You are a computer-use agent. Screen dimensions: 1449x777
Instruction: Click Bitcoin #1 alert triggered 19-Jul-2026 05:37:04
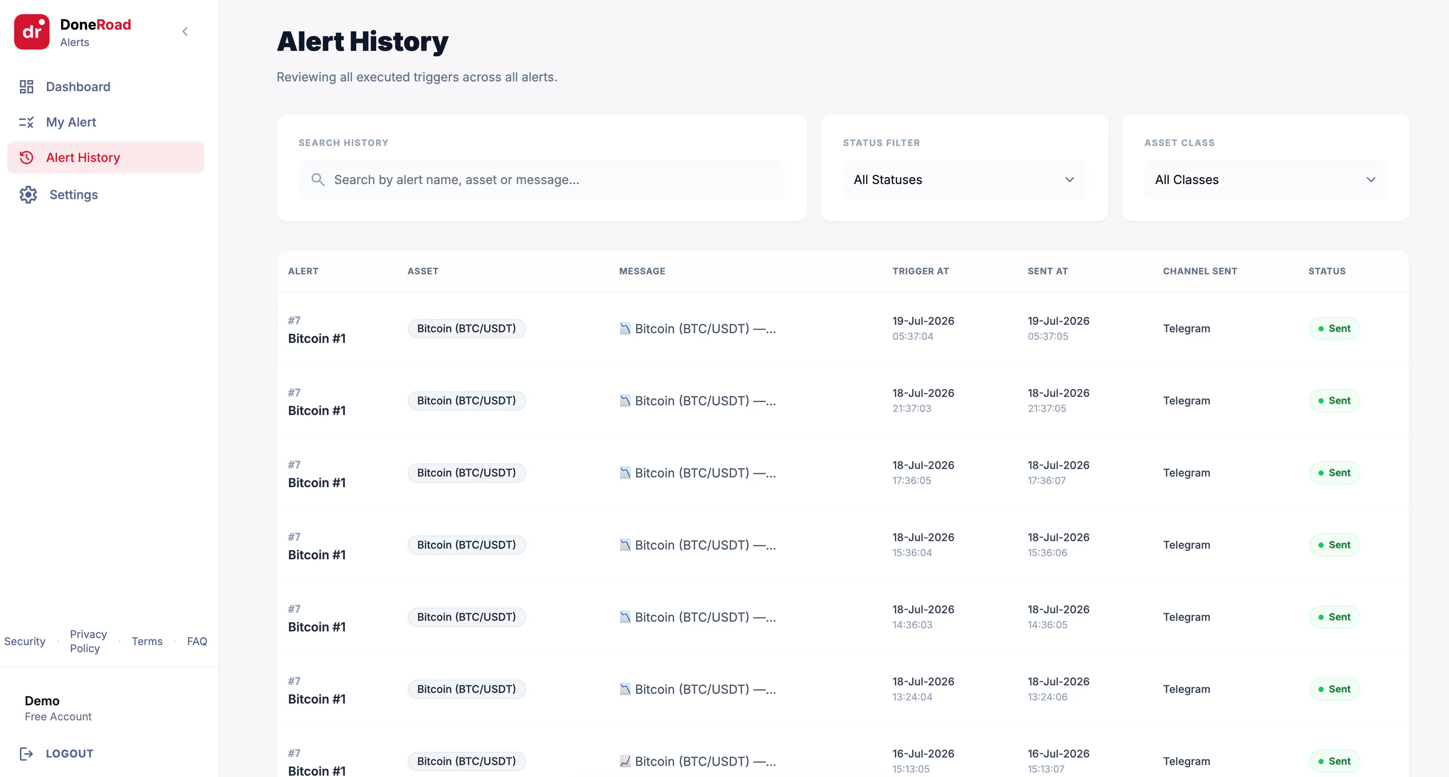pos(317,338)
